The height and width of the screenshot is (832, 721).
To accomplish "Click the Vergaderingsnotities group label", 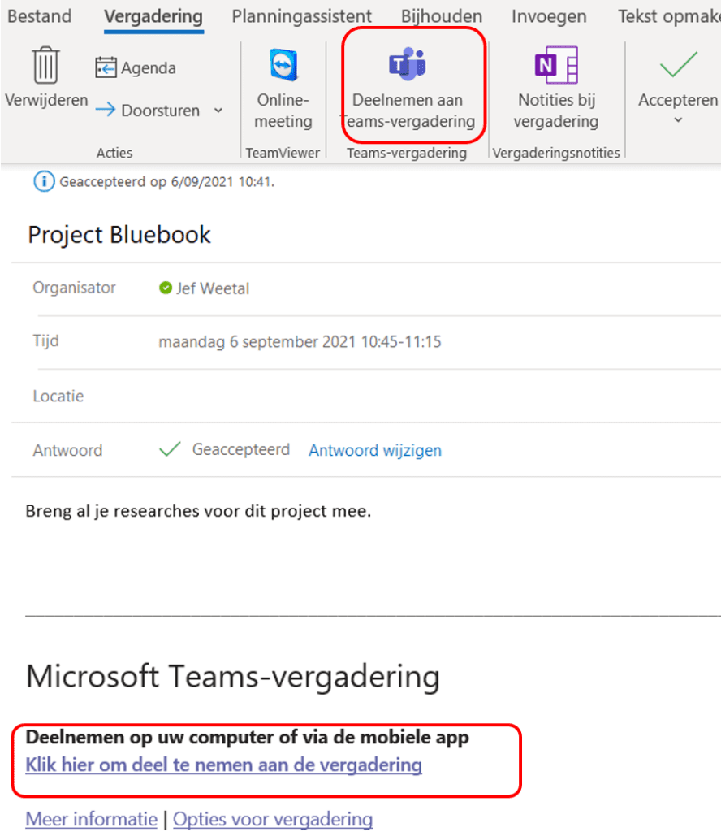I will (x=556, y=153).
